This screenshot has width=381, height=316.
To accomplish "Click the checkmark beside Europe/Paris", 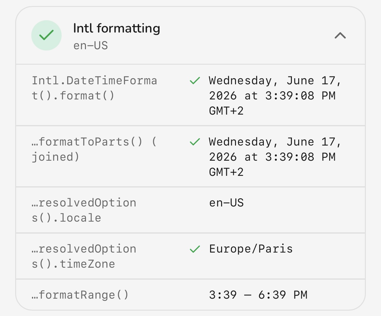I will coord(195,249).
